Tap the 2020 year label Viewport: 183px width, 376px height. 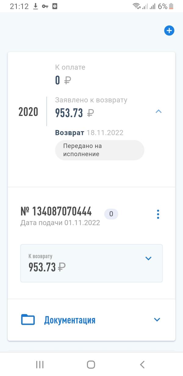pos(28,112)
